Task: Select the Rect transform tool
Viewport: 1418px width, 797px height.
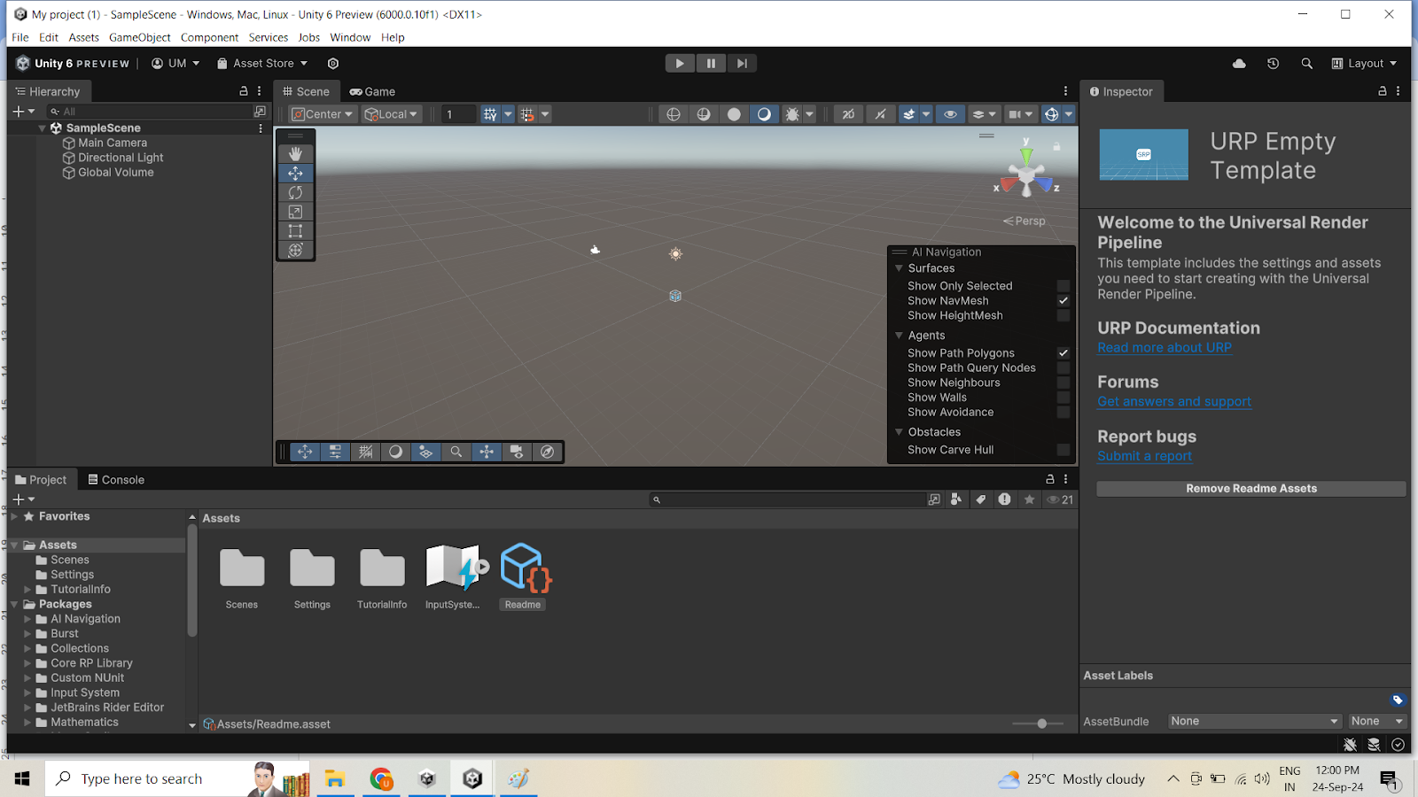Action: point(295,231)
